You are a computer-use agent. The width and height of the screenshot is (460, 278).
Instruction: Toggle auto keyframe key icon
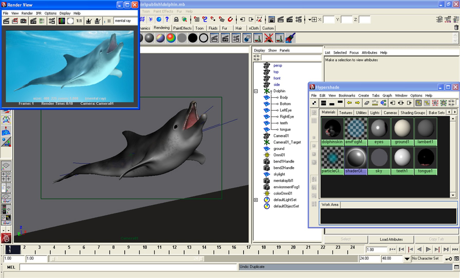coord(449,259)
